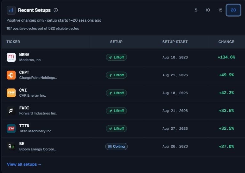Click the Recent Setups bar chart icon
This screenshot has width=245, height=173.
coord(11,10)
